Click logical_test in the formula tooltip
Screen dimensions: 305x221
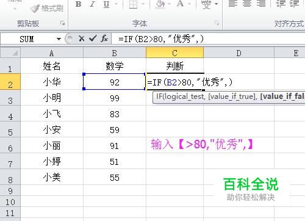pos(184,96)
